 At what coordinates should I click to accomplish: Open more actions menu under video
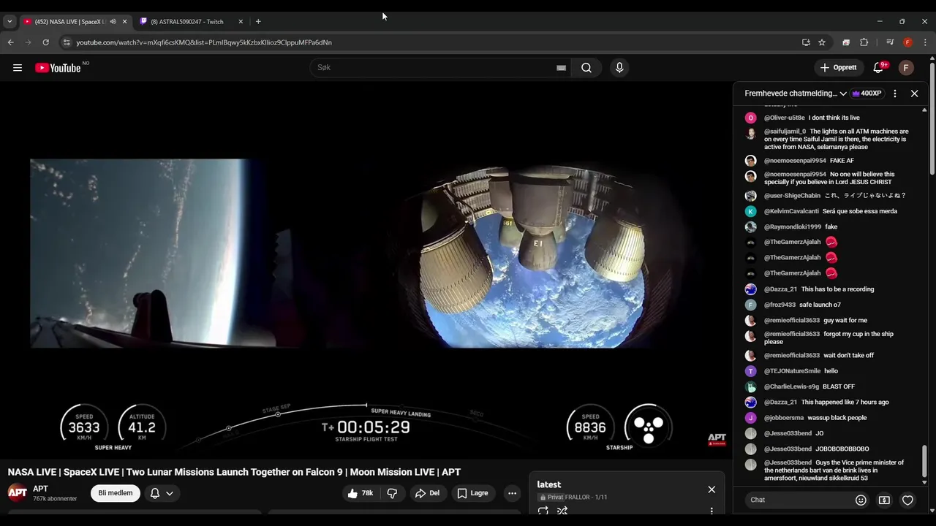[512, 493]
